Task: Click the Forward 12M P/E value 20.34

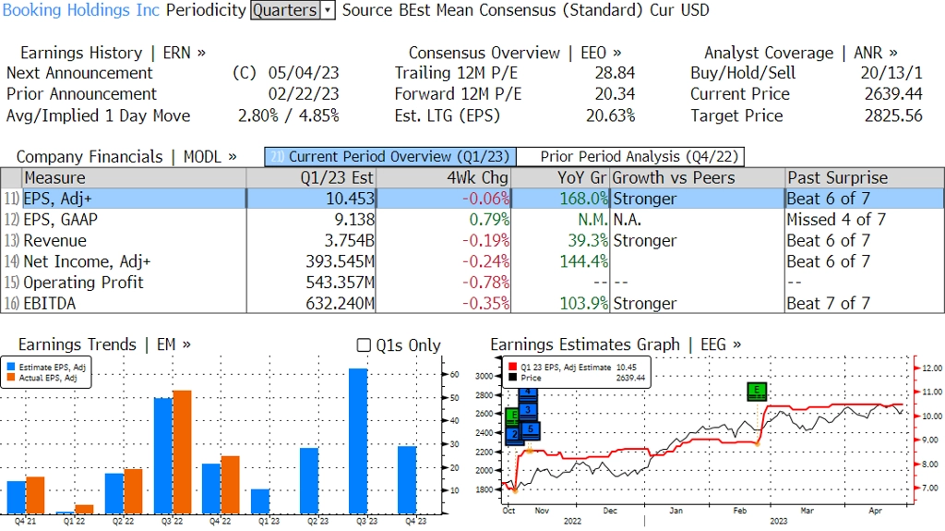Action: point(615,94)
